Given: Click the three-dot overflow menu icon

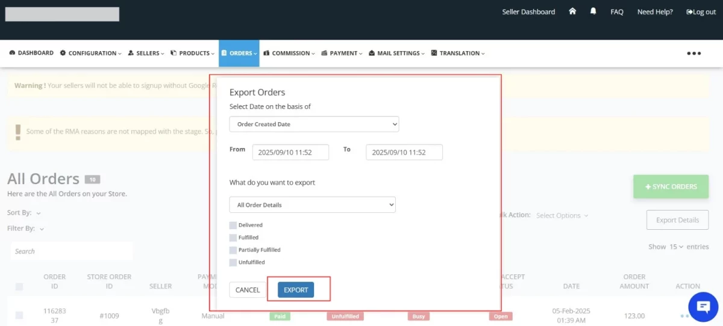Looking at the screenshot, I should [x=693, y=53].
